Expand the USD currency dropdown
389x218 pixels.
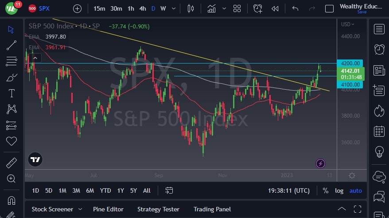[x=347, y=24]
